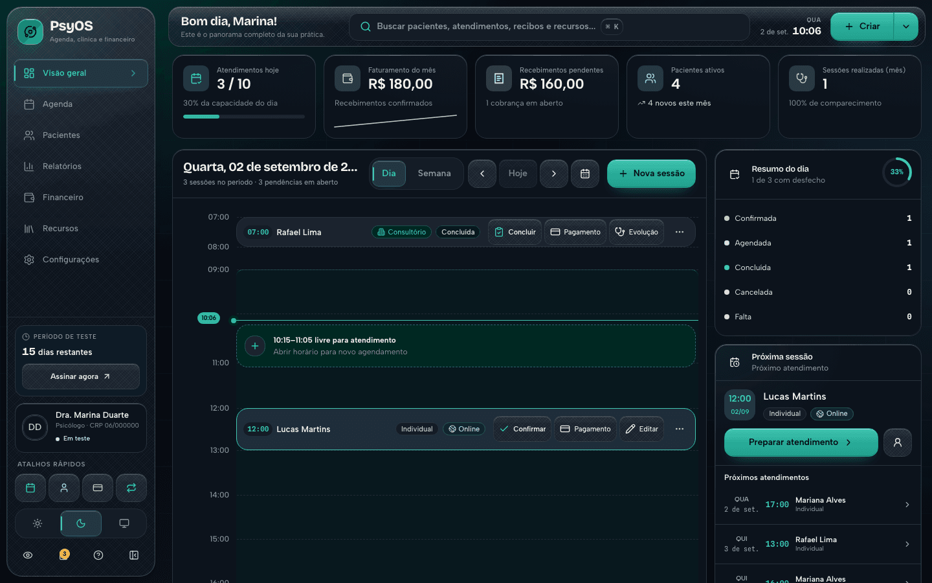Screen dimensions: 932x583
Task: Click the Atendimentos hoje card icon
Action: [196, 78]
